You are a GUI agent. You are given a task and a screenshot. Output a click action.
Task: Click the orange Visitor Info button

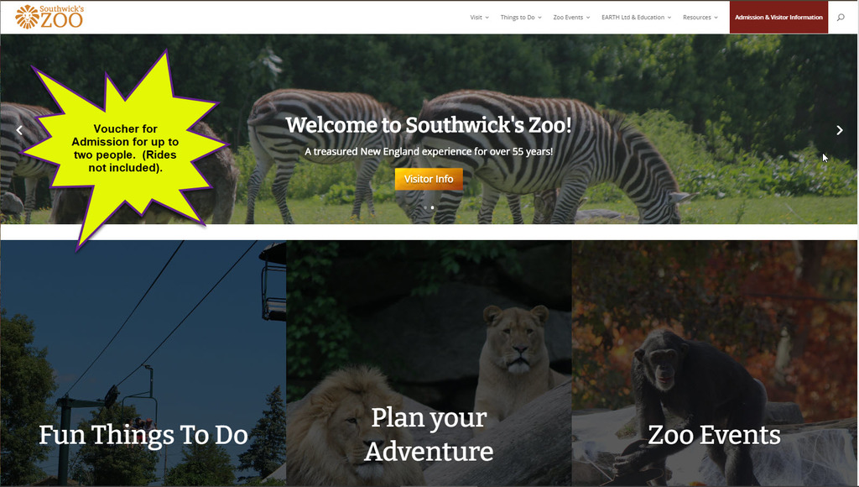click(429, 179)
